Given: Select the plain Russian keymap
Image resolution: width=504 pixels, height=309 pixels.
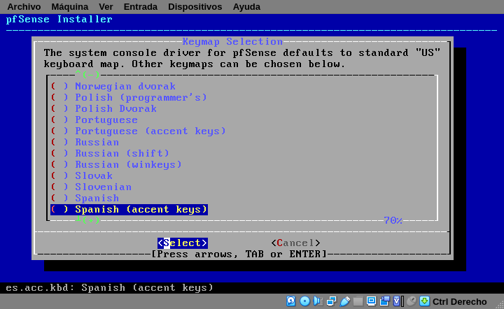Looking at the screenshot, I should click(85, 142).
